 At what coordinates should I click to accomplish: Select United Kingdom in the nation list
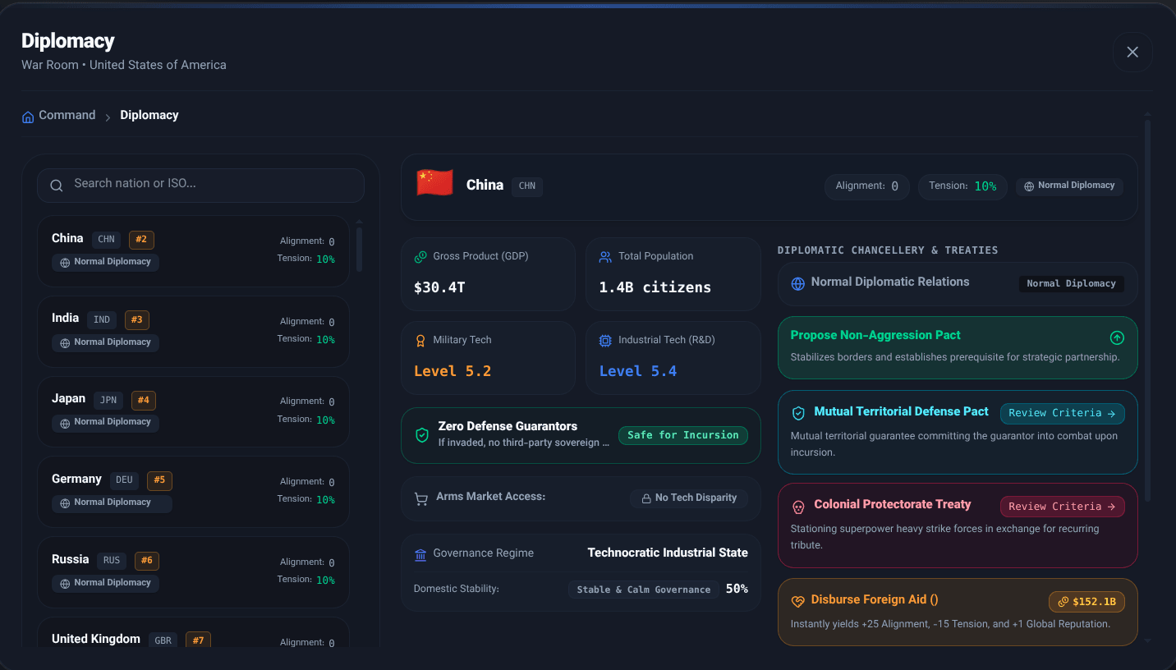193,632
